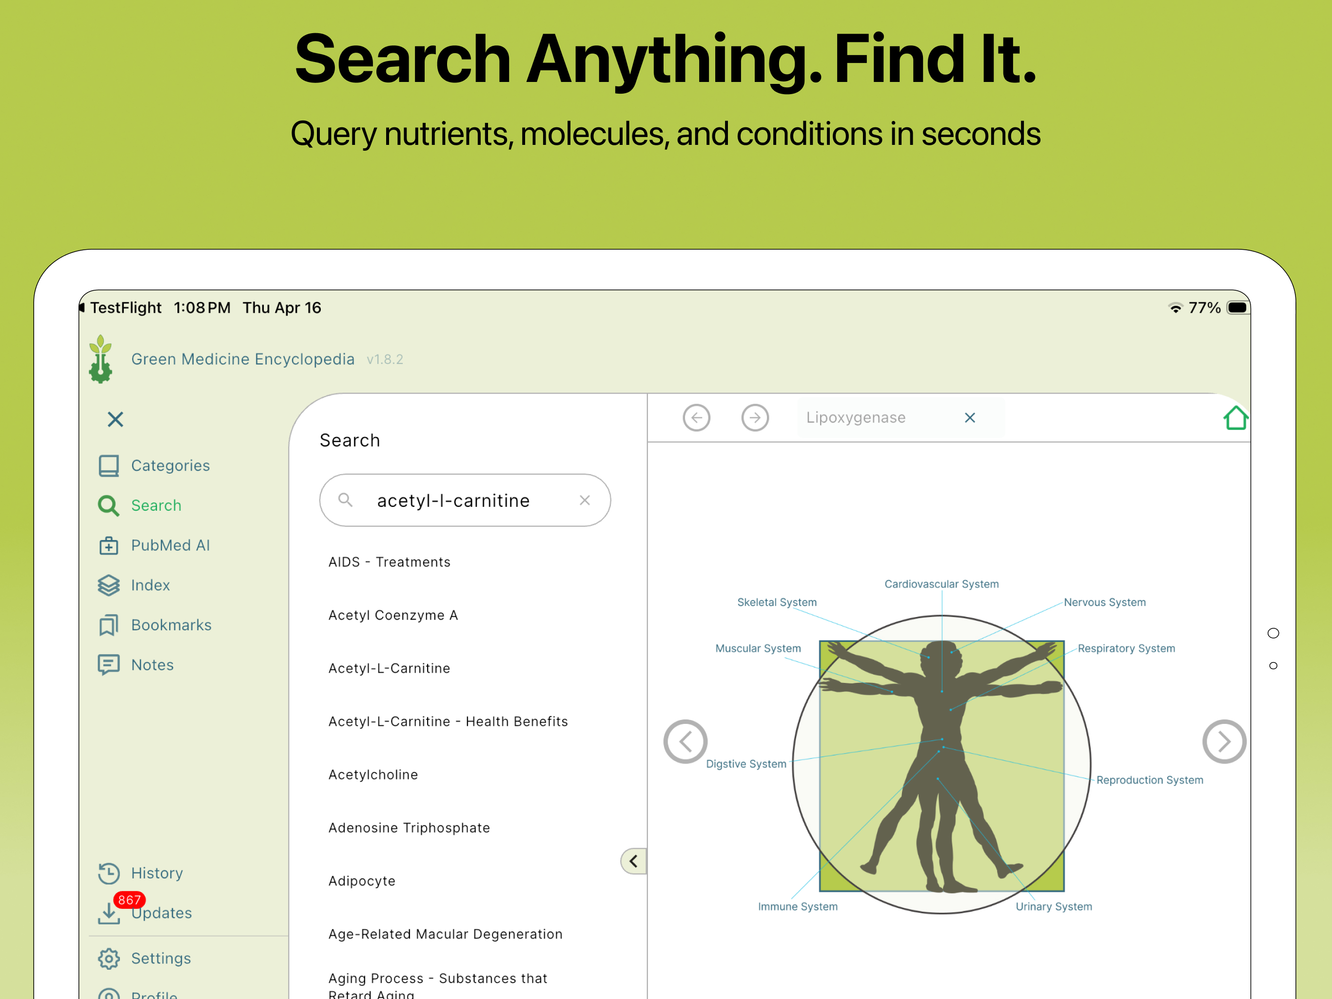Open the AIDS - Treatments result
The width and height of the screenshot is (1332, 999).
[x=390, y=561]
